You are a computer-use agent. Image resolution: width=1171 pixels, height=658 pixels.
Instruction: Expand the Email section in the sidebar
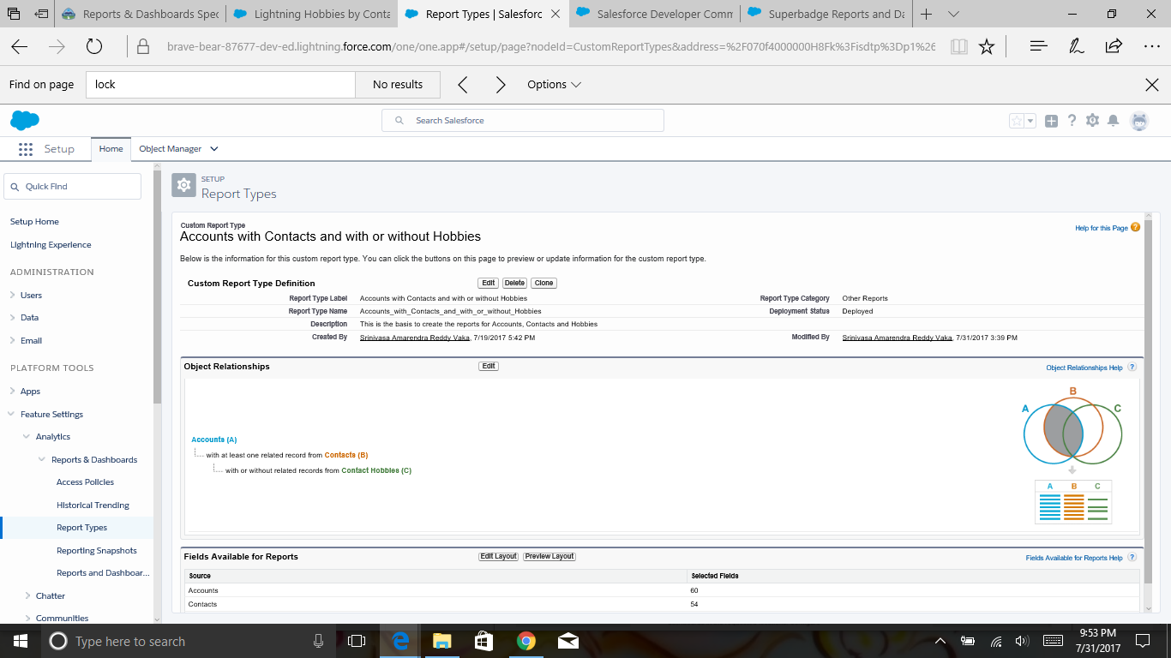click(12, 340)
